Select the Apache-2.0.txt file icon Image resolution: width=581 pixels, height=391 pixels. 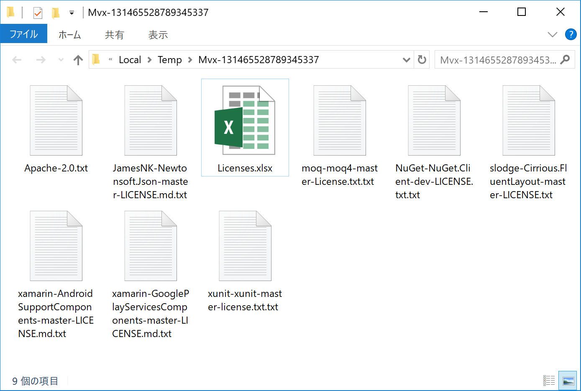click(x=56, y=120)
